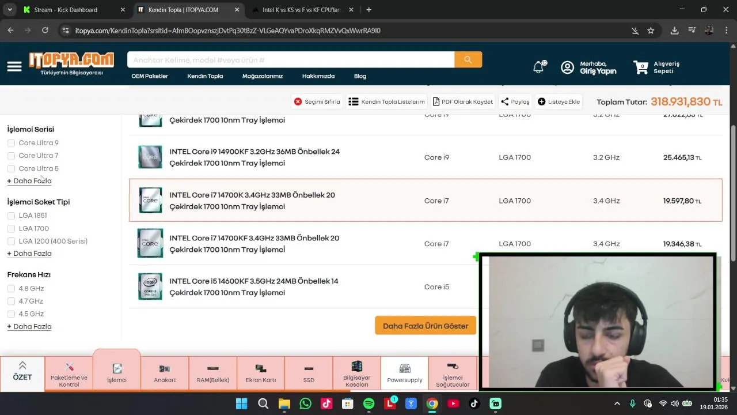Go back to the previous page

10,31
